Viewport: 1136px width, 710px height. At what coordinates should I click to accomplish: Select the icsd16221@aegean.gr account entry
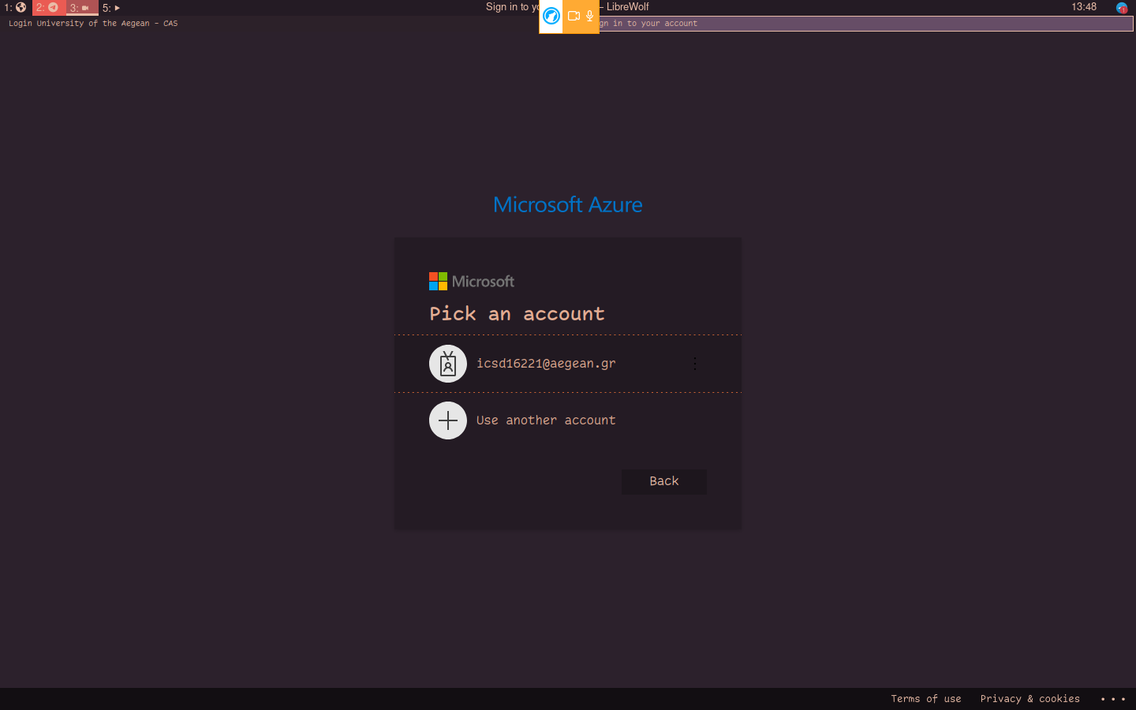(546, 364)
